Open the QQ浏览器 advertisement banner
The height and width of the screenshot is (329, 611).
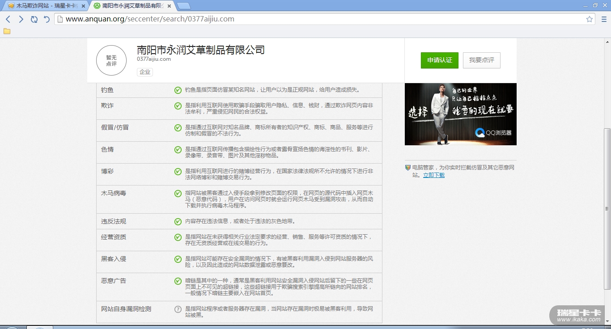461,114
